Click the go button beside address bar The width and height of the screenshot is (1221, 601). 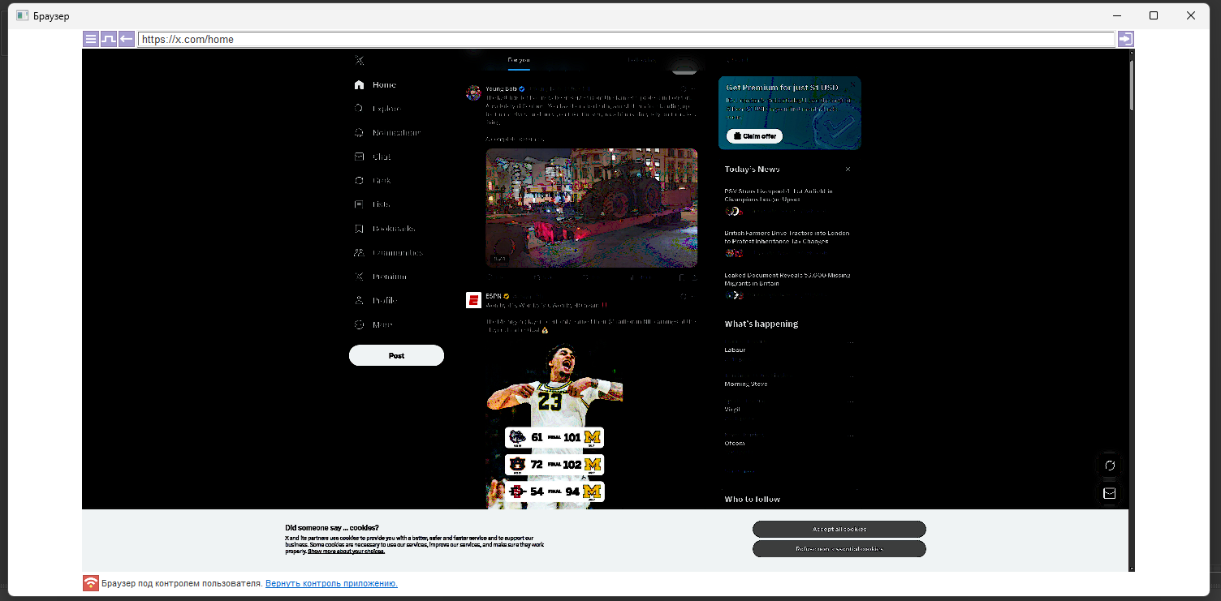click(x=1125, y=39)
